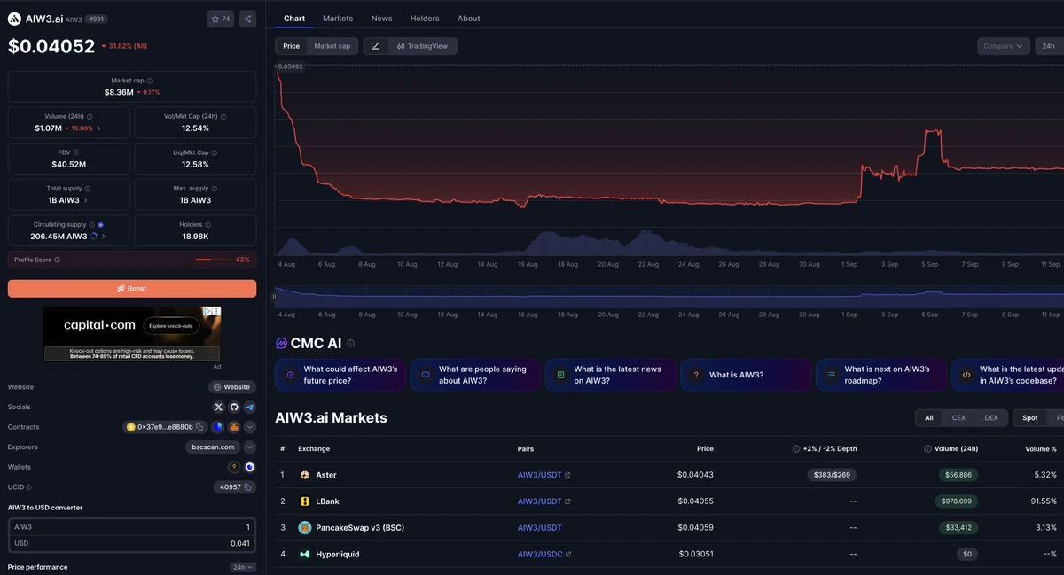Click the first wallet icon in Wallets row
This screenshot has width=1064, height=575.
pos(234,467)
